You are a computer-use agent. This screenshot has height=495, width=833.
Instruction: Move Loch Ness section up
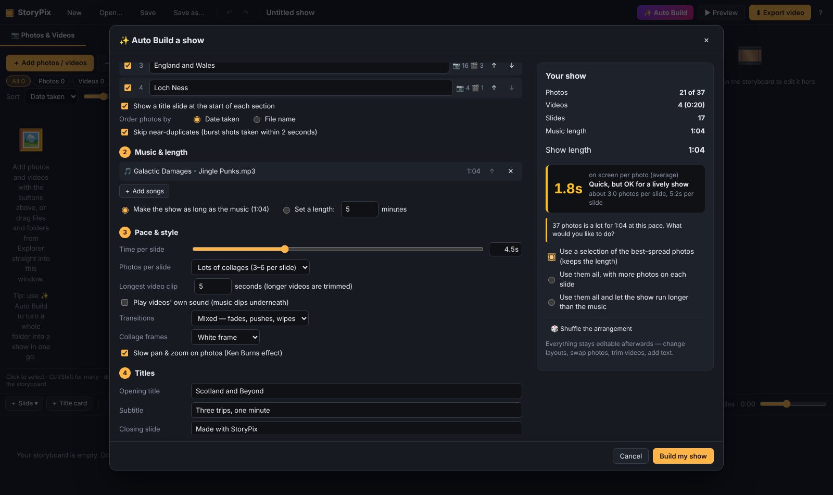pyautogui.click(x=494, y=88)
